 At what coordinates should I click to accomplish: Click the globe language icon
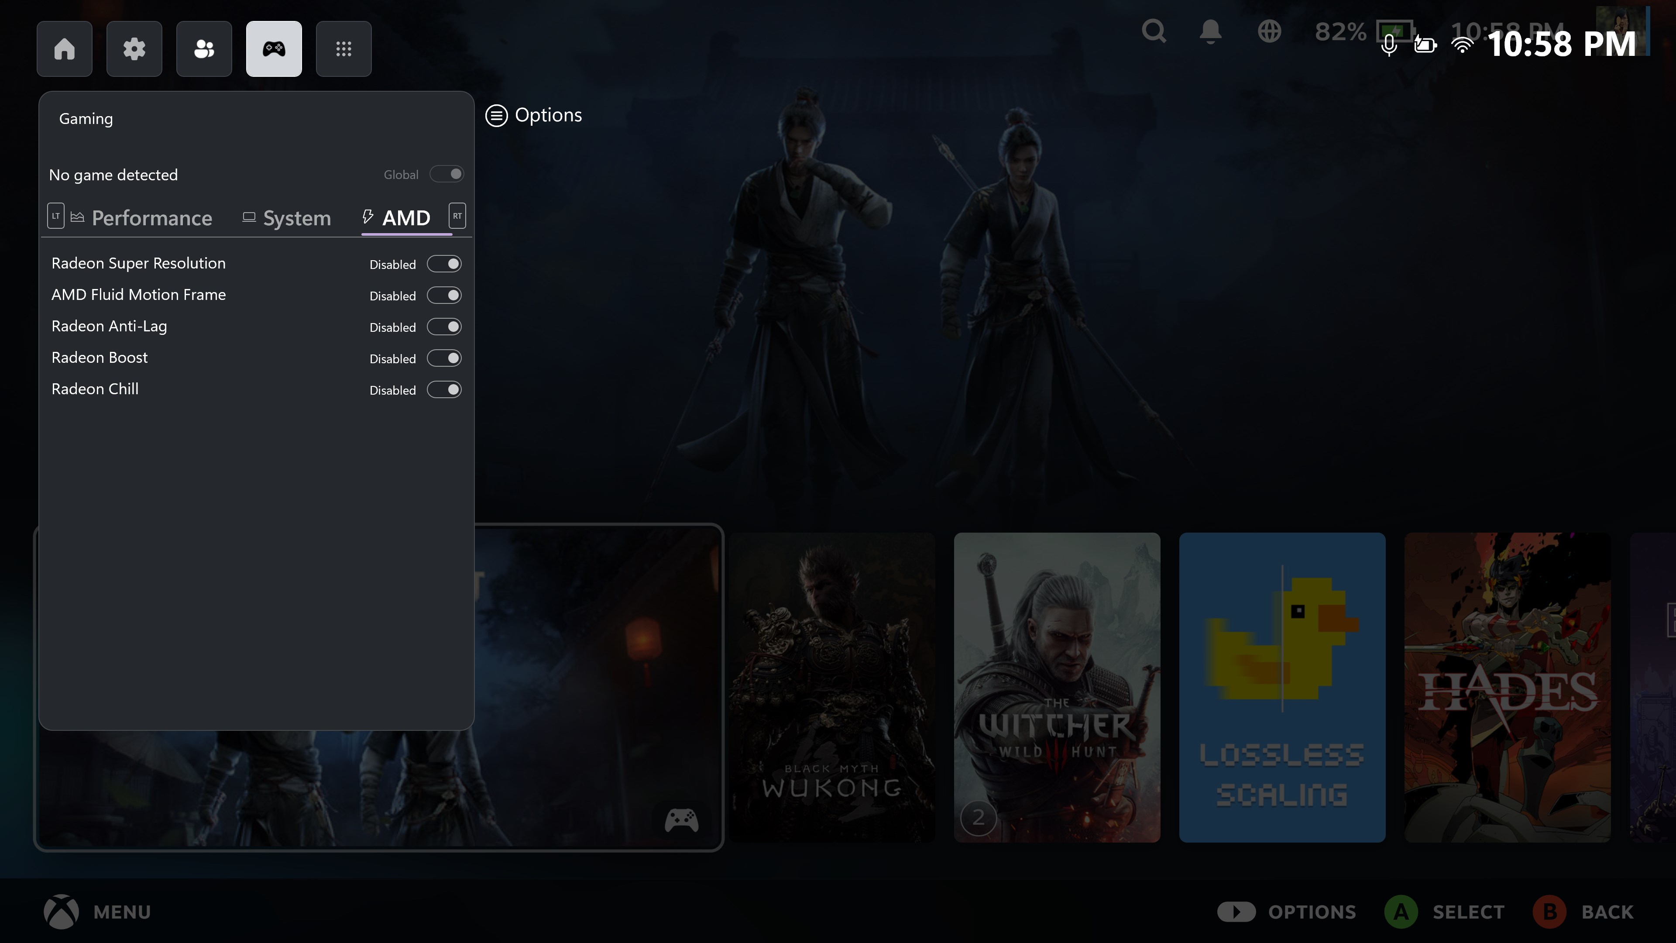(x=1269, y=31)
